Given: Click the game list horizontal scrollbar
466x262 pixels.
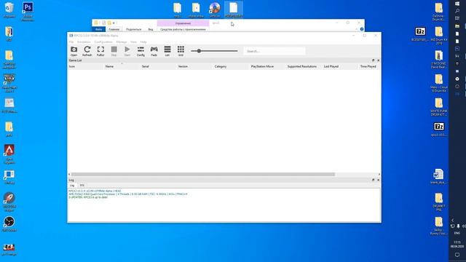Looking at the screenshot, I should click(x=203, y=175).
